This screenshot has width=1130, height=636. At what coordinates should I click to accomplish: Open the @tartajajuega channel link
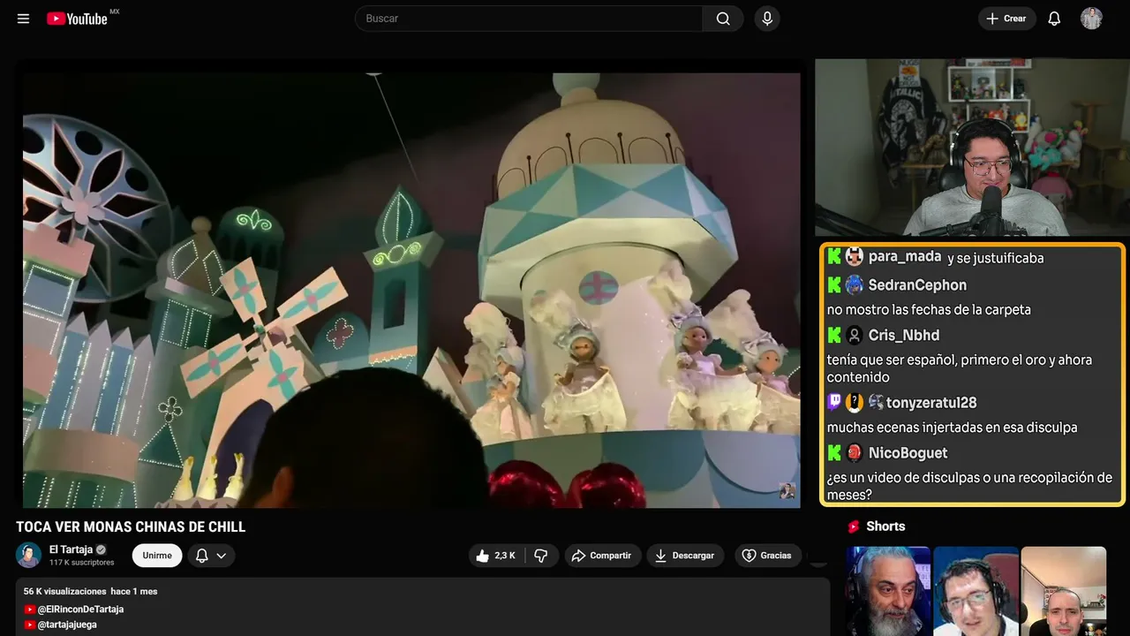coord(67,625)
